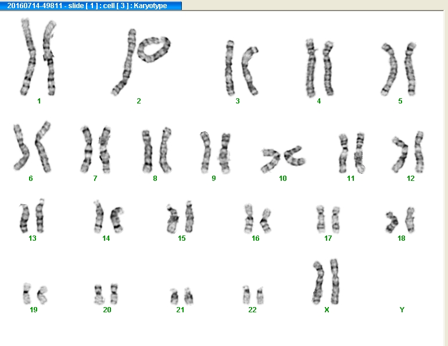Select the chromosome pair labeled 3
Screen dimensions: 448x346
click(242, 68)
